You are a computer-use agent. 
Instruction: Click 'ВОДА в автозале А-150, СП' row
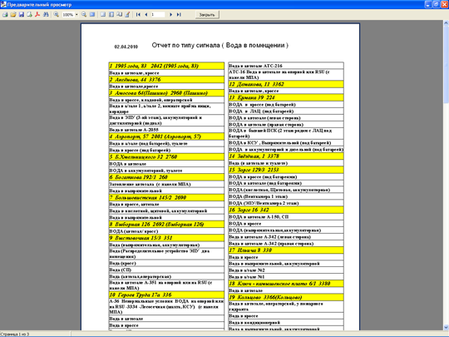286,217
